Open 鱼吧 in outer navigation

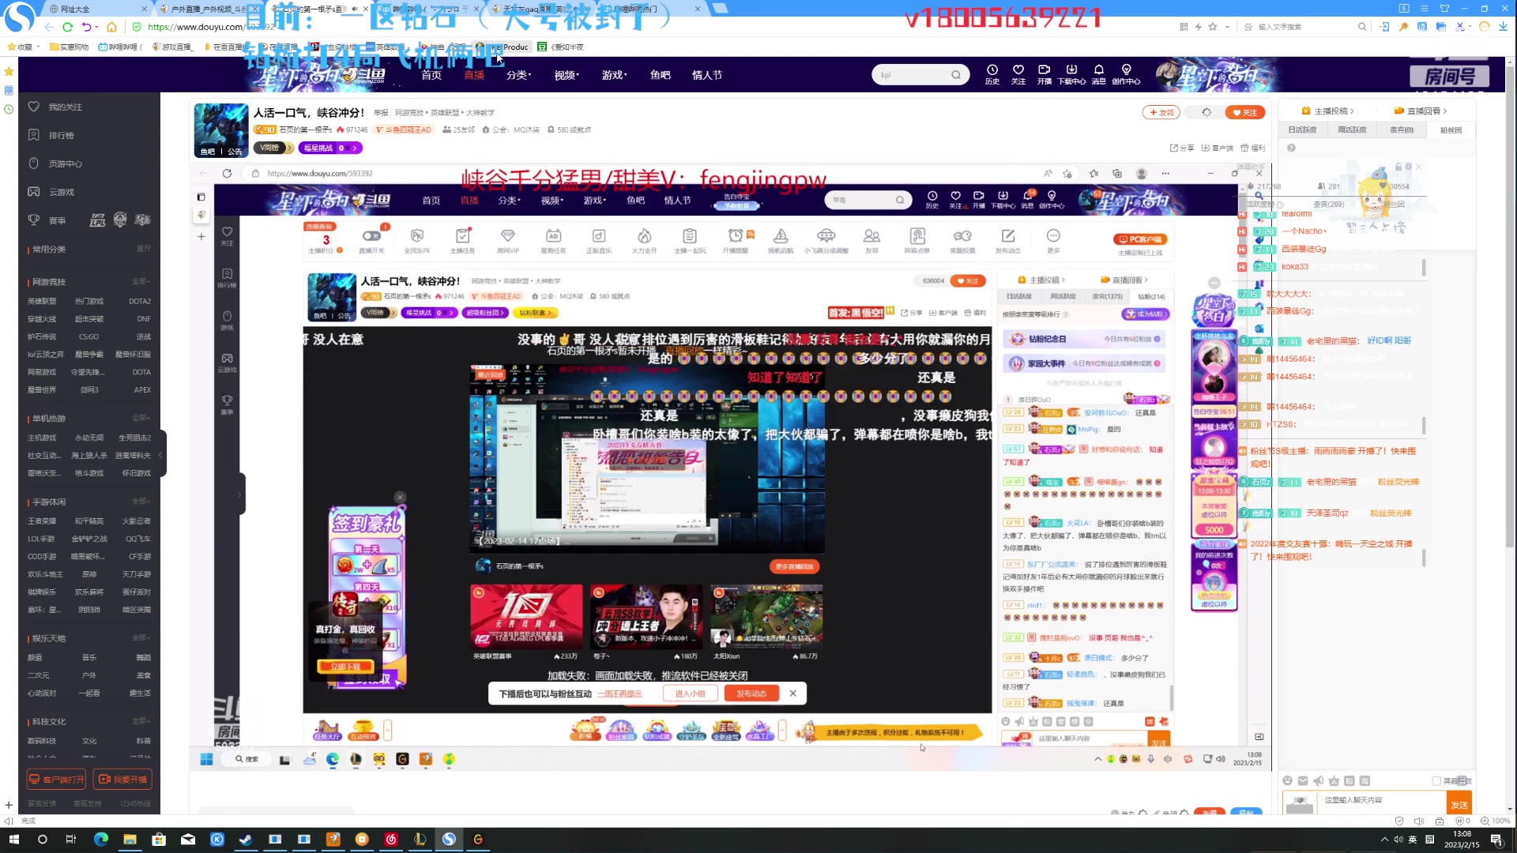pos(660,75)
